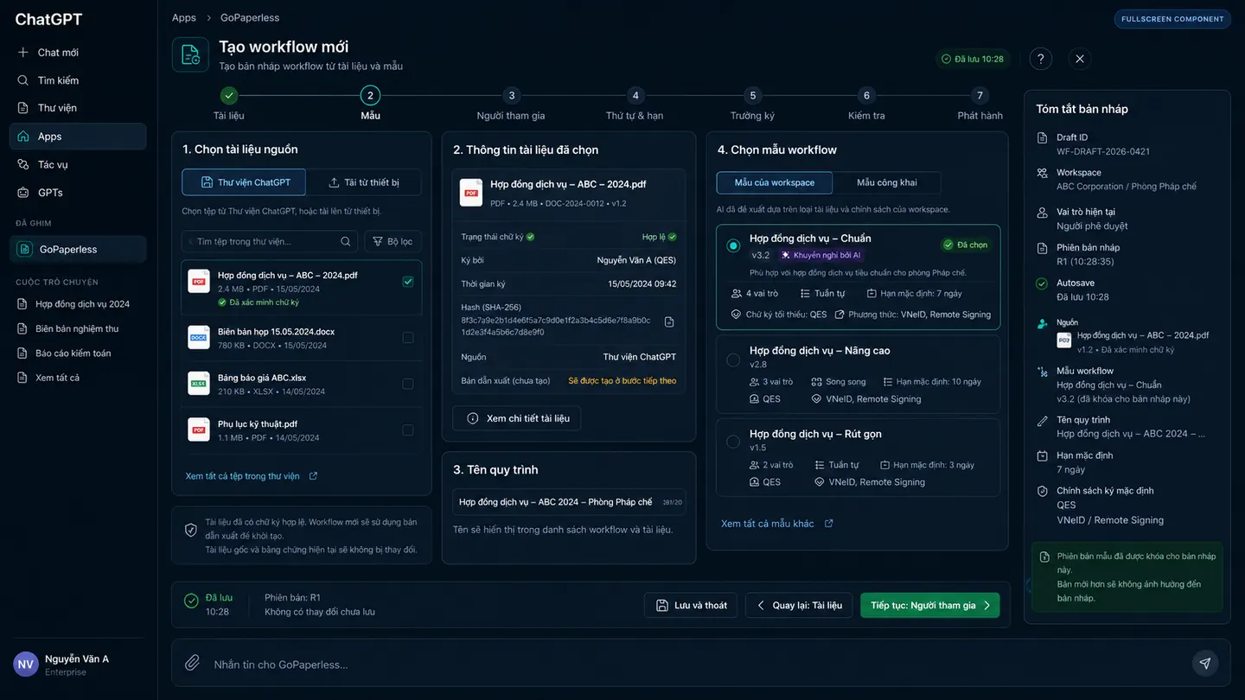Click the green saved check icon in the bottom bar
The width and height of the screenshot is (1245, 700).
tap(191, 601)
